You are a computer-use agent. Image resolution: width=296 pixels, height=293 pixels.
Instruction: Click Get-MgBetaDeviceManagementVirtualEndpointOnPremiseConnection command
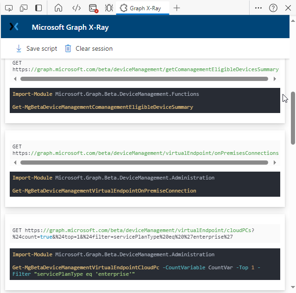tap(104, 191)
